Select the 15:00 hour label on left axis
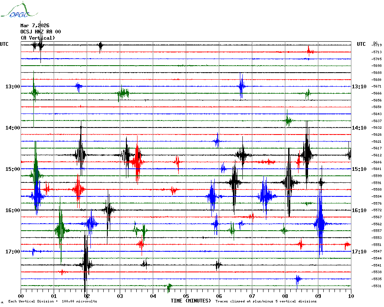The width and height of the screenshot is (384, 307). tap(12, 169)
